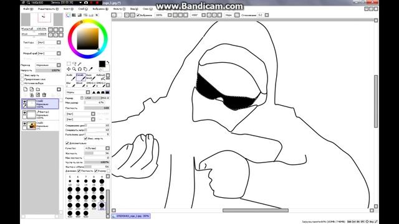The height and width of the screenshot is (224, 399).
Task: Select the magic wand tool
Action: coord(80,63)
